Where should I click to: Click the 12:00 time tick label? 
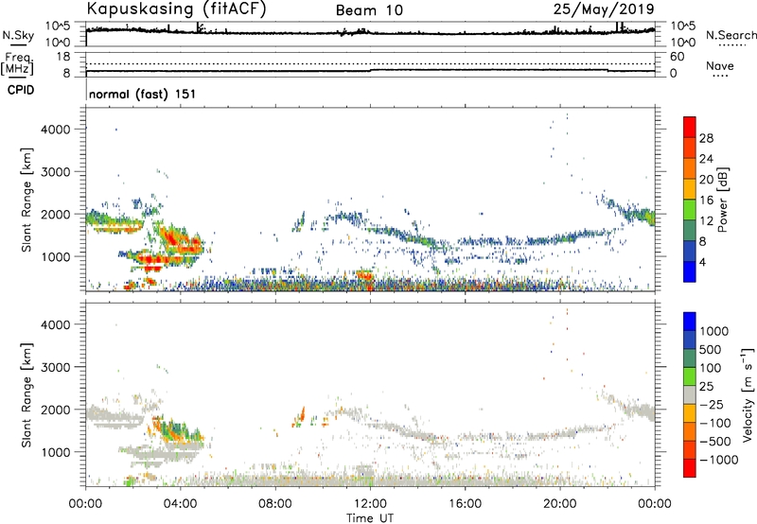click(x=370, y=504)
